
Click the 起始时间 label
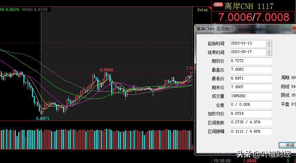pyautogui.click(x=216, y=43)
